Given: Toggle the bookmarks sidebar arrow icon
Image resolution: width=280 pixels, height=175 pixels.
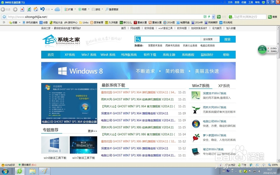Looking at the screenshot, I should (x=4, y=22).
